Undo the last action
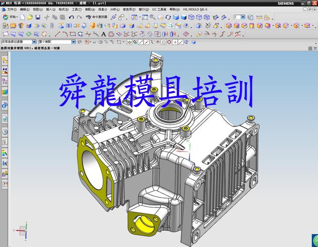The width and height of the screenshot is (318, 247). click(x=71, y=17)
